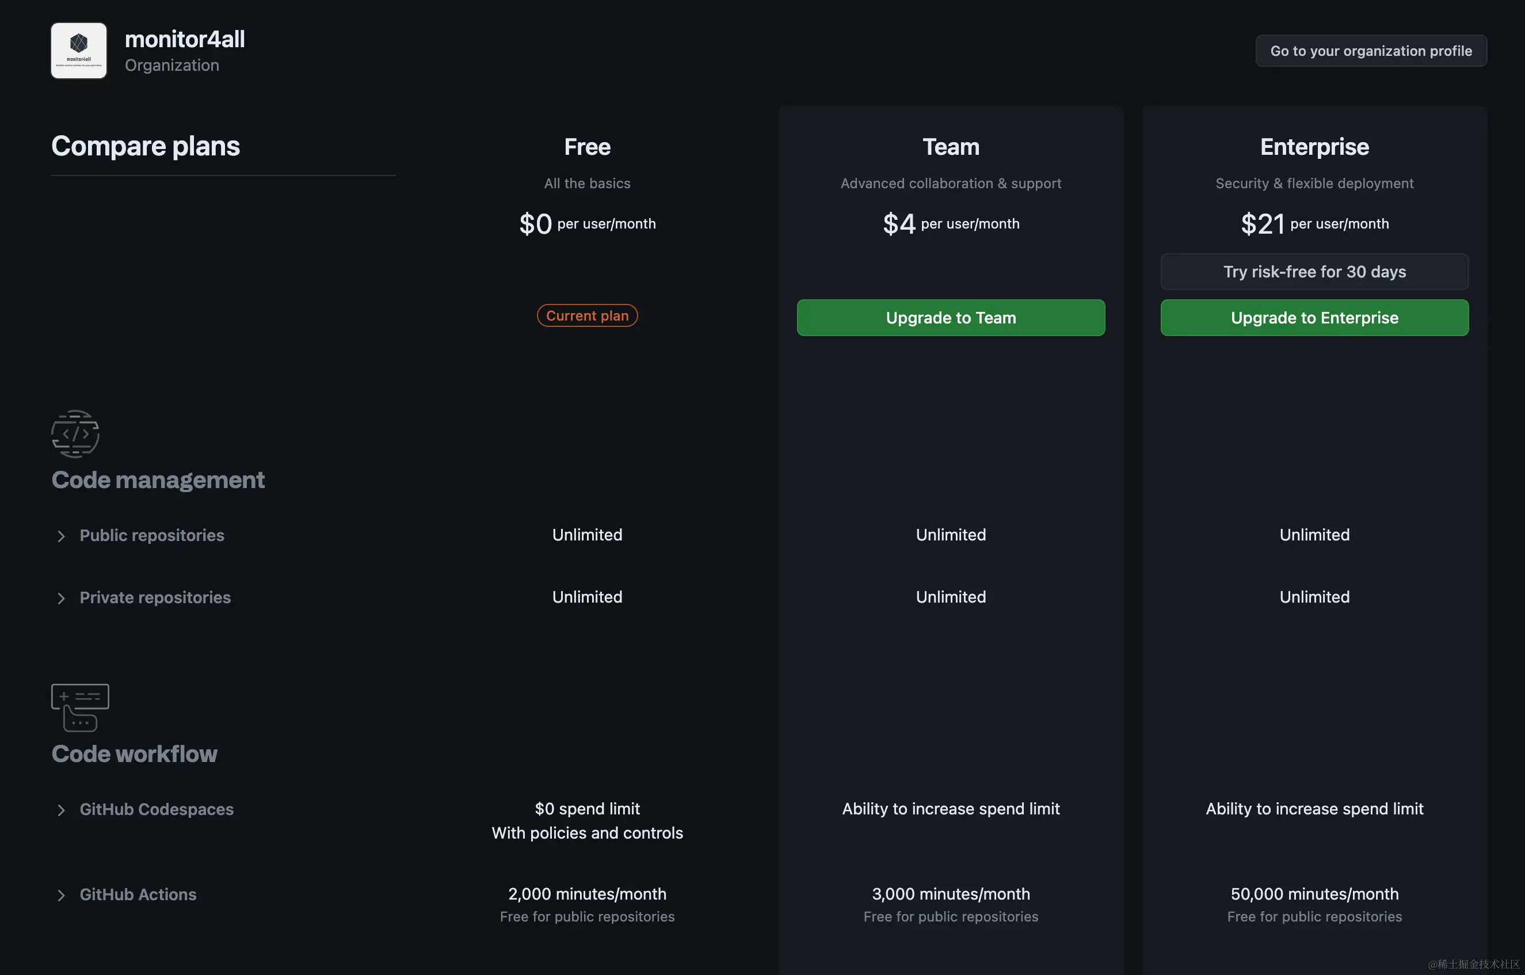
Task: Select the Enterprise plan heading
Action: (1314, 147)
